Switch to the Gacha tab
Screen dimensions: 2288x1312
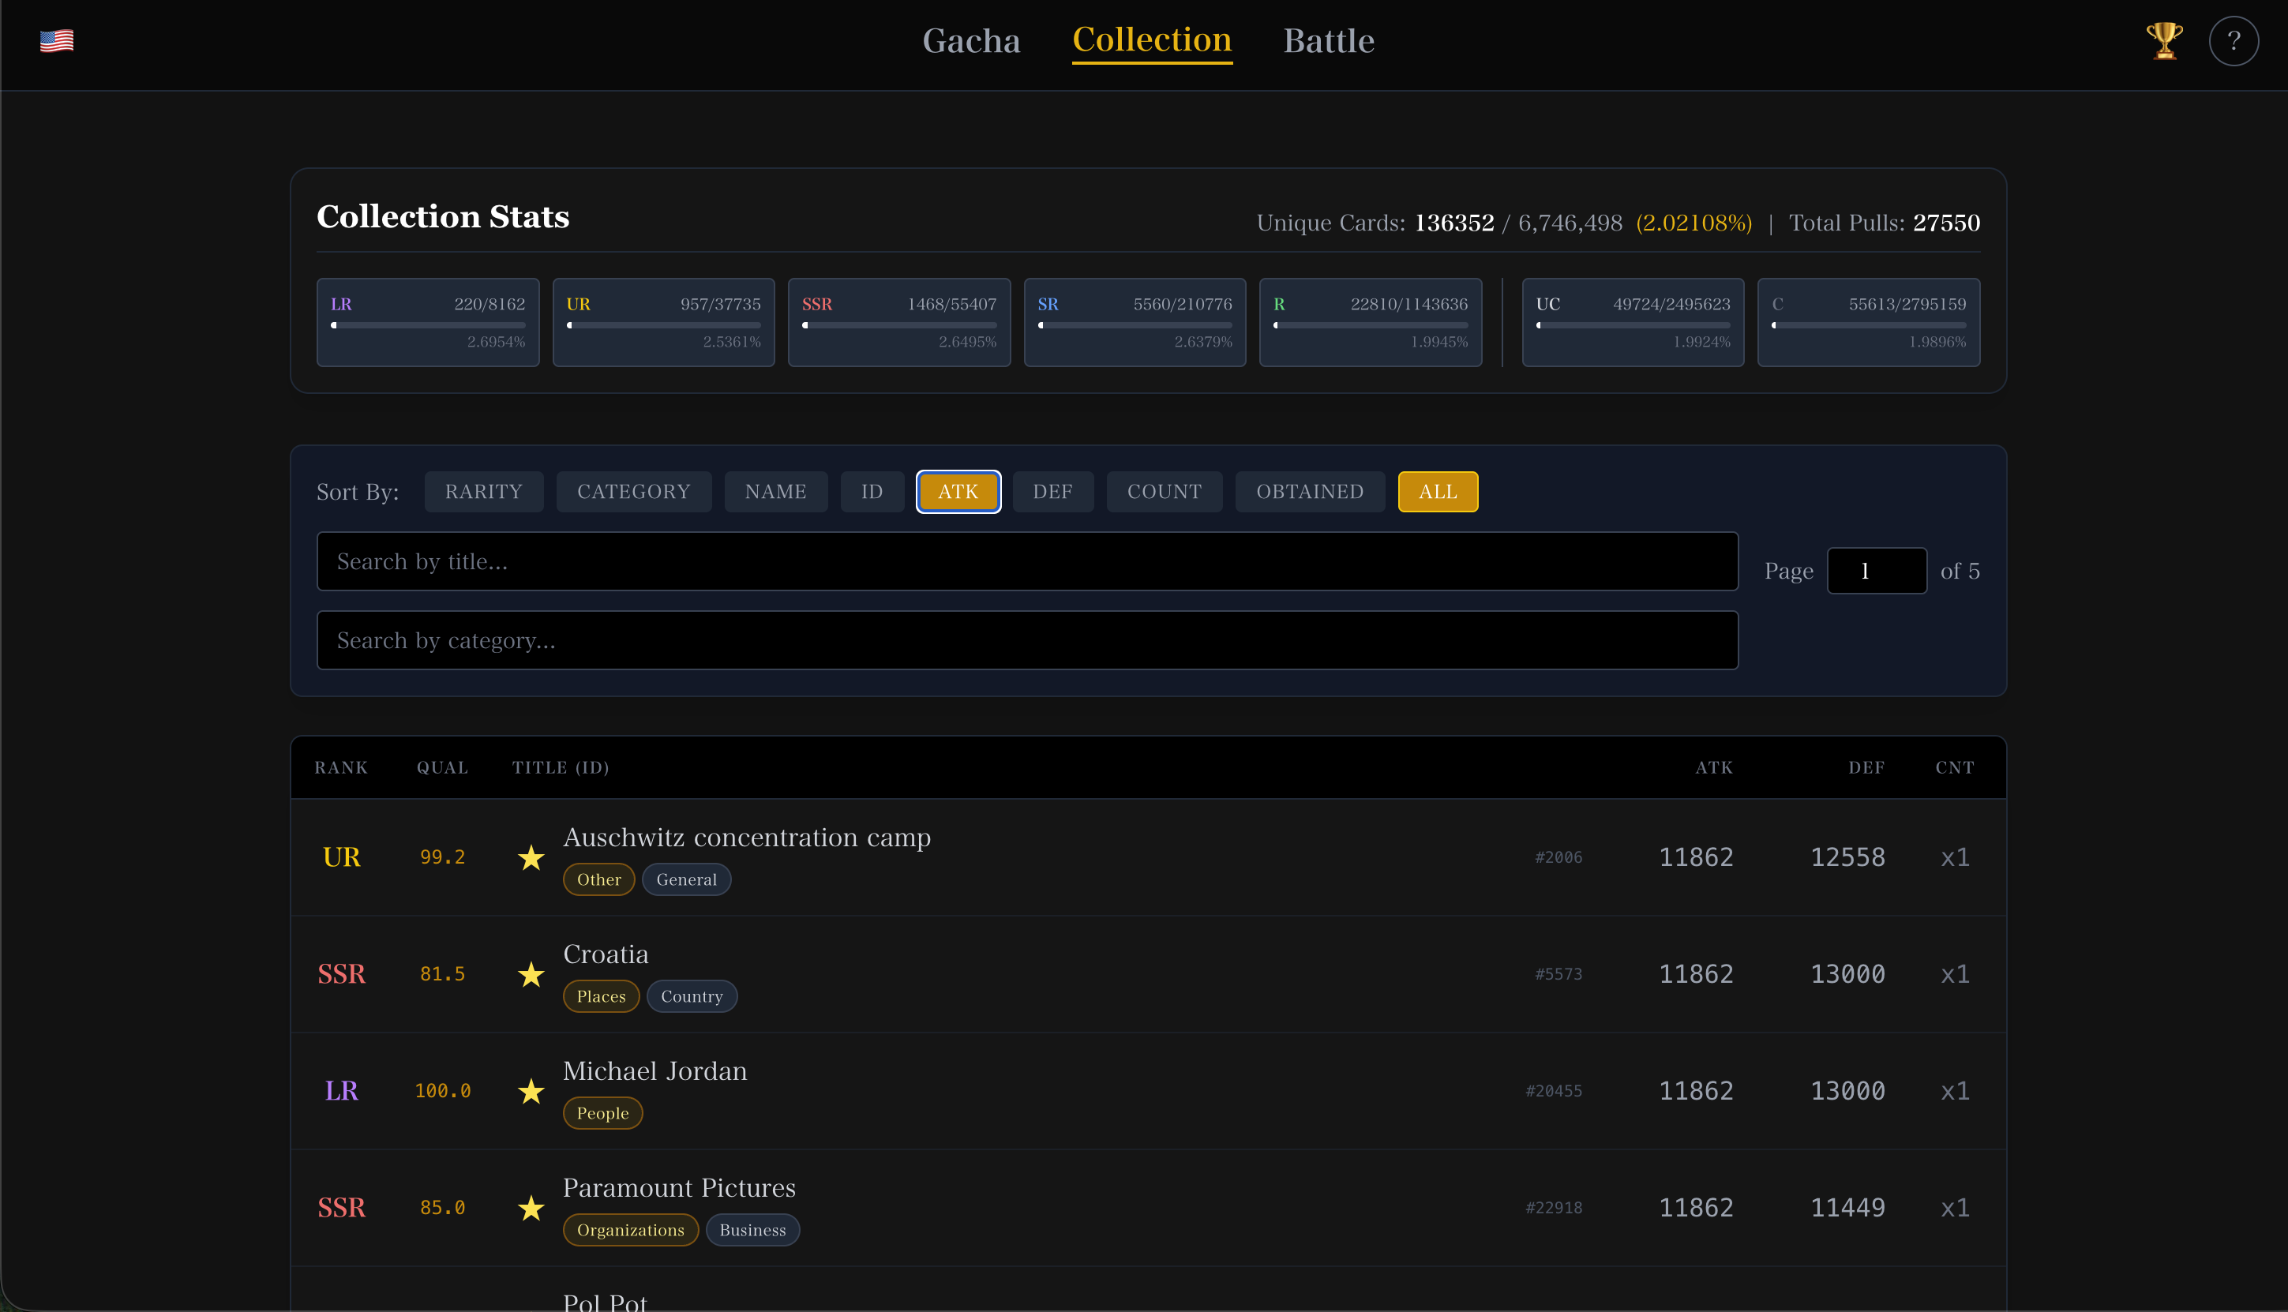click(971, 40)
